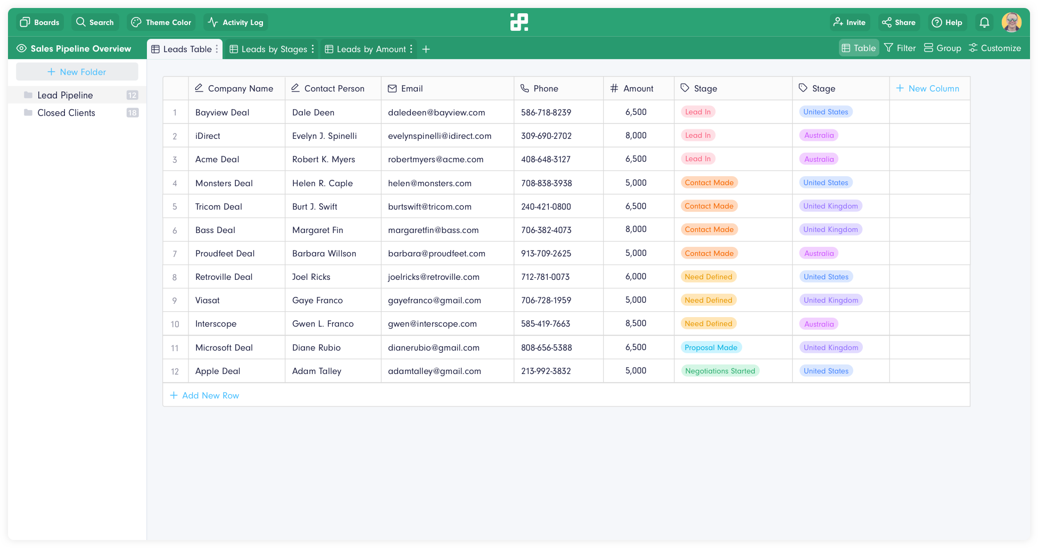Open the Leads by Amount options menu
The width and height of the screenshot is (1038, 548).
tap(411, 49)
